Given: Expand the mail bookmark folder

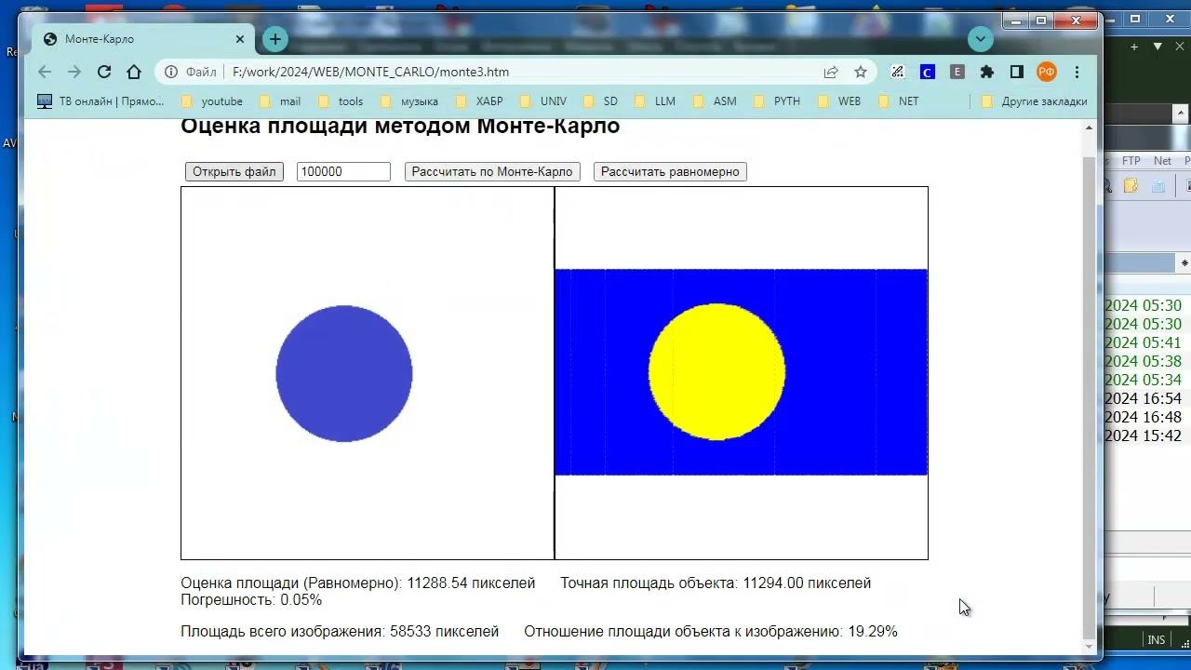Looking at the screenshot, I should pos(280,101).
